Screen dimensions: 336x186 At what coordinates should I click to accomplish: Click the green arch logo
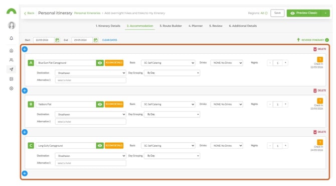pyautogui.click(x=12, y=11)
